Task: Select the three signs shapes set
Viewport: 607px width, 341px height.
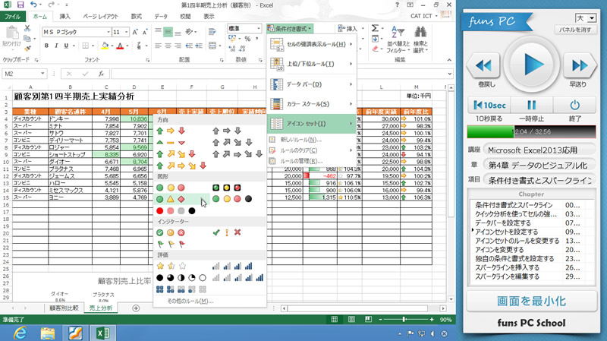Action: click(170, 199)
